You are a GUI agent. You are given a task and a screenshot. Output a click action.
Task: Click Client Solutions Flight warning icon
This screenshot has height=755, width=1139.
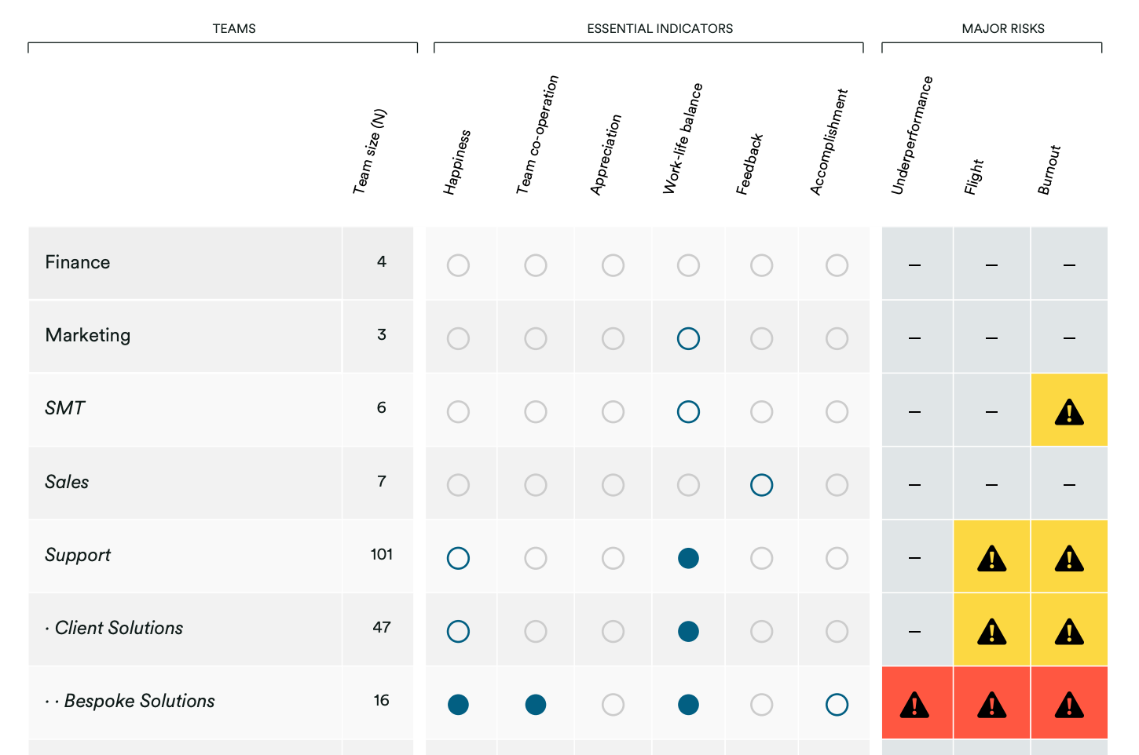pyautogui.click(x=992, y=632)
